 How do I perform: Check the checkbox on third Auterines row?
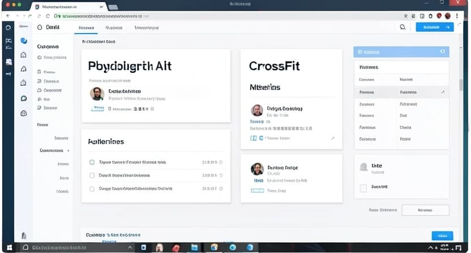[92, 189]
